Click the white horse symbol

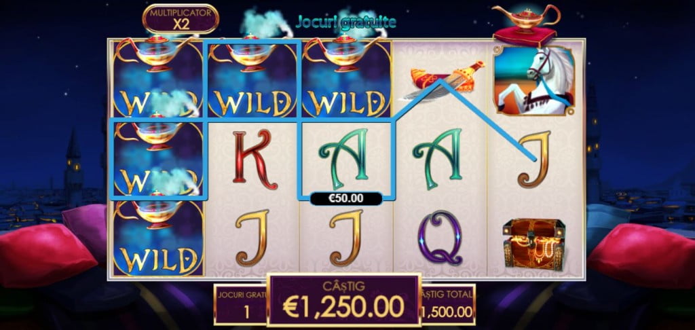pyautogui.click(x=534, y=80)
